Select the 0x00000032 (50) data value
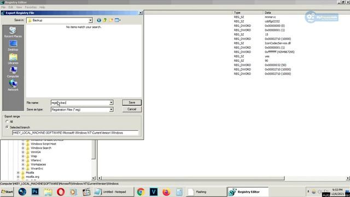The height and width of the screenshot is (197, 350). [x=276, y=65]
